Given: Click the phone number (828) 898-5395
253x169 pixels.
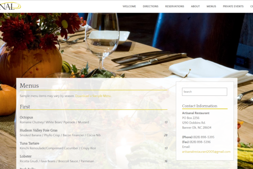Looking at the screenshot, I should click(204, 137).
